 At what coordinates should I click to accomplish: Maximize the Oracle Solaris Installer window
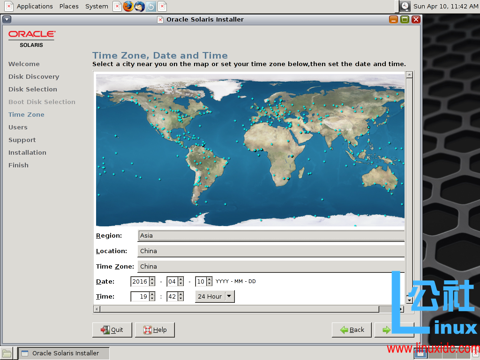point(405,20)
